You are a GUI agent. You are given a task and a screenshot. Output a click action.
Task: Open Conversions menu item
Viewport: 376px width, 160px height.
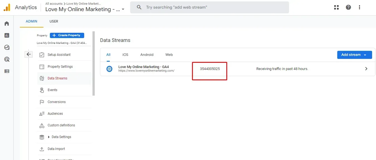64,102
